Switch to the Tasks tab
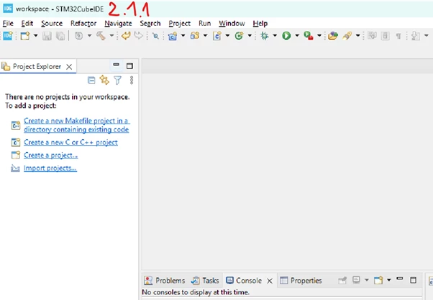433x300 pixels. coord(204,281)
